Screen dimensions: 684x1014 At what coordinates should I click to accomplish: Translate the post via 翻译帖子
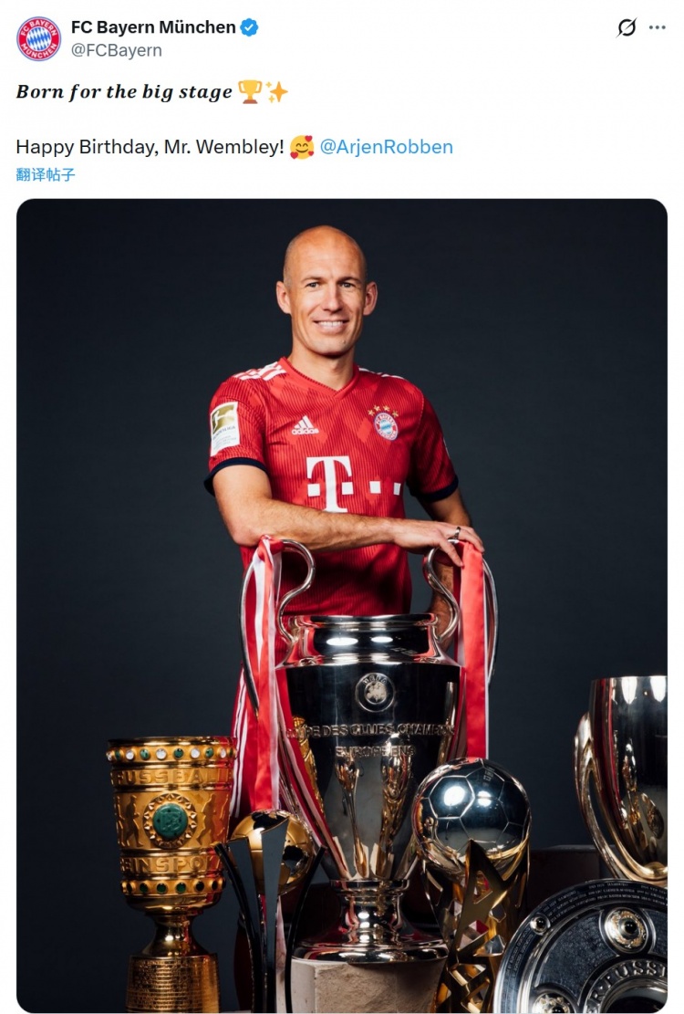tap(46, 174)
